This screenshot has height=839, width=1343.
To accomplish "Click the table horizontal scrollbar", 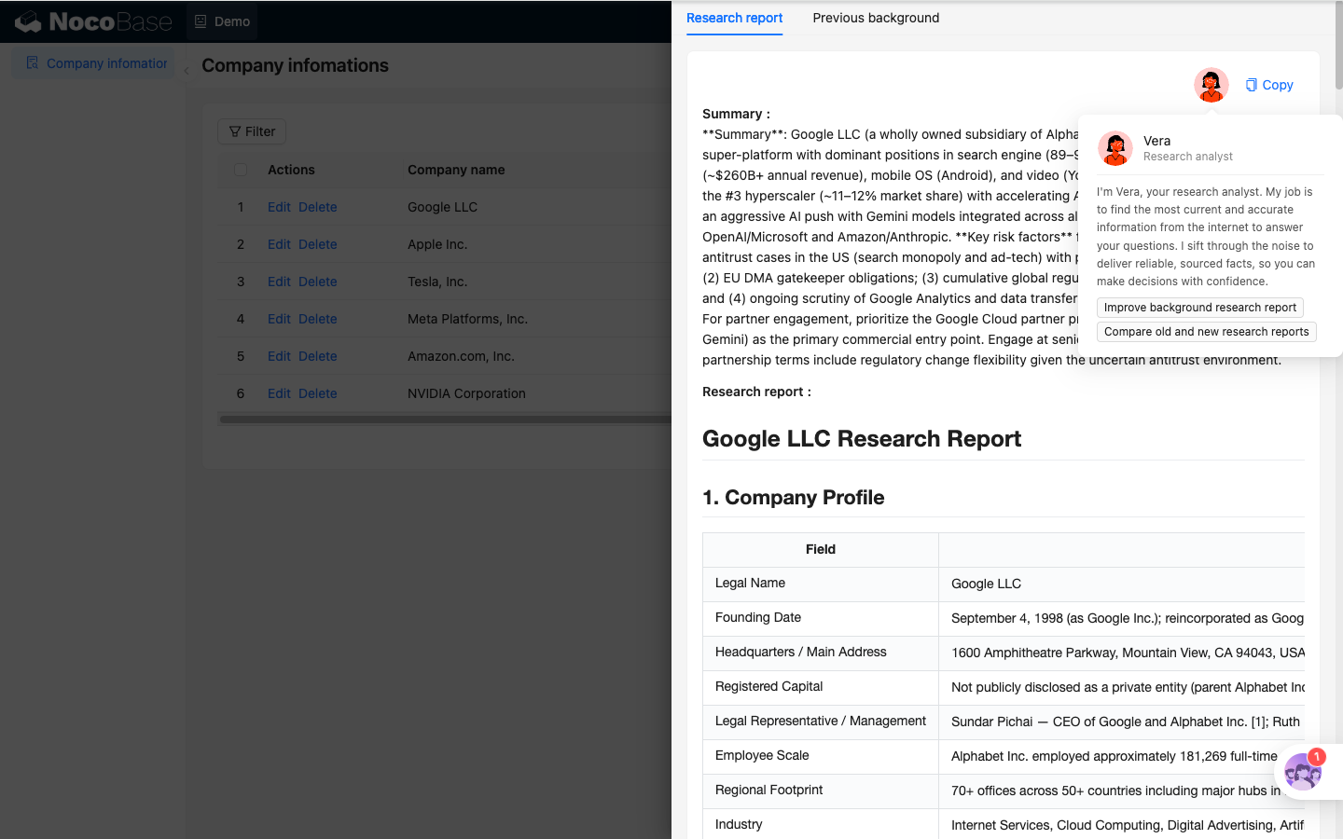I will (x=445, y=419).
